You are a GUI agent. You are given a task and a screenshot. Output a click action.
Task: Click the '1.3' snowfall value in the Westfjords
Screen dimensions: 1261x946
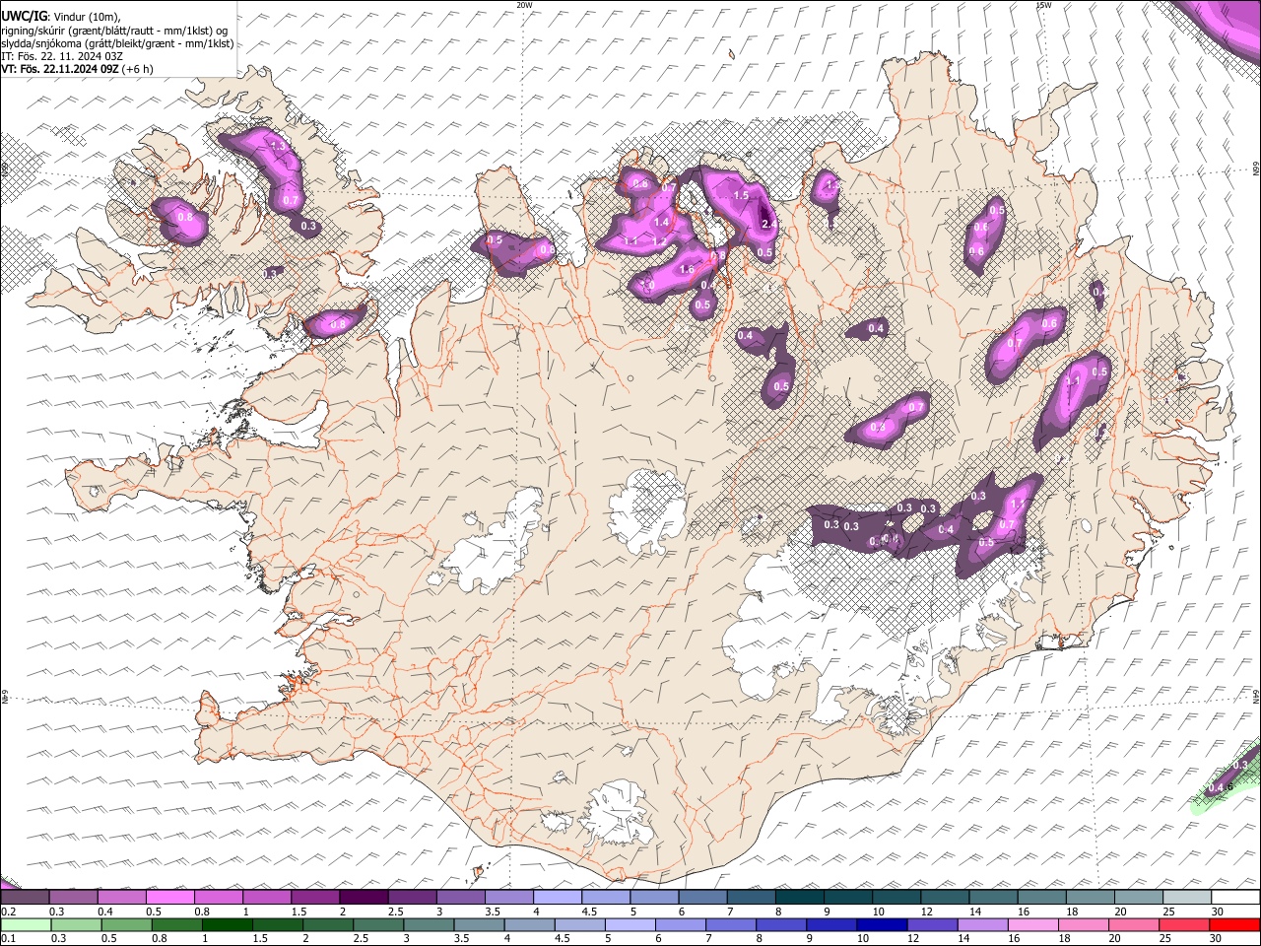tap(278, 147)
